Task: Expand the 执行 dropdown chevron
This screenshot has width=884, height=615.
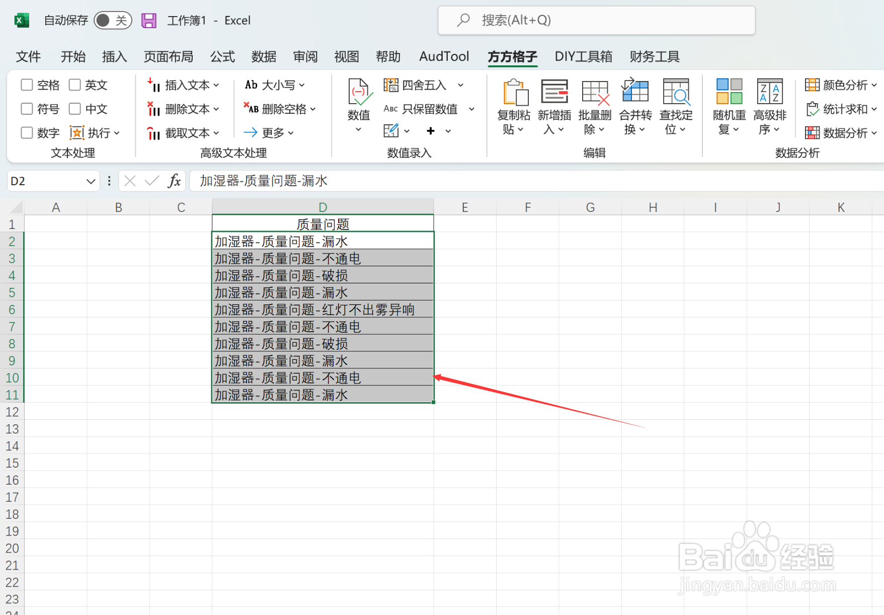Action: pos(117,133)
